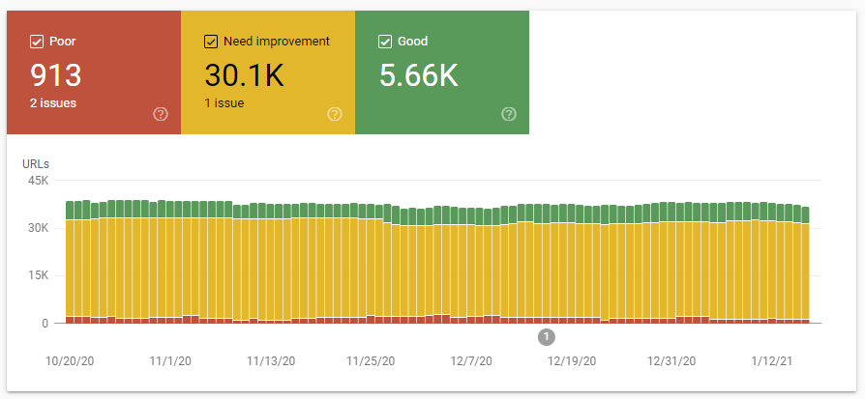Disable the Good checkbox
Image resolution: width=865 pixels, height=399 pixels.
tap(385, 42)
